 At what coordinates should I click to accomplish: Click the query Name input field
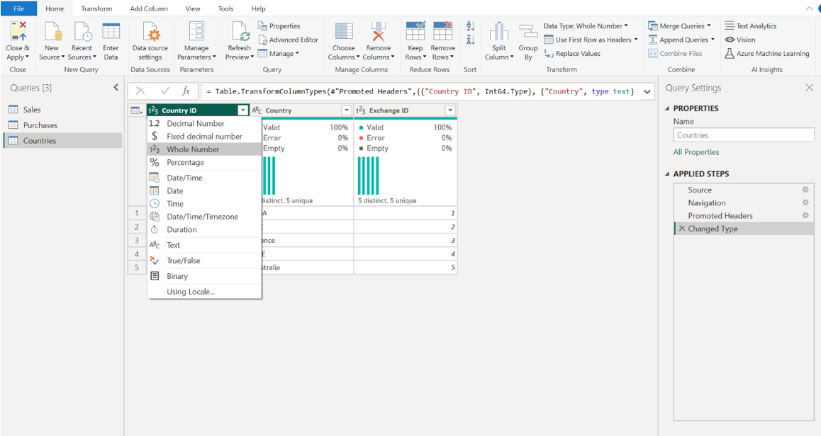(743, 135)
